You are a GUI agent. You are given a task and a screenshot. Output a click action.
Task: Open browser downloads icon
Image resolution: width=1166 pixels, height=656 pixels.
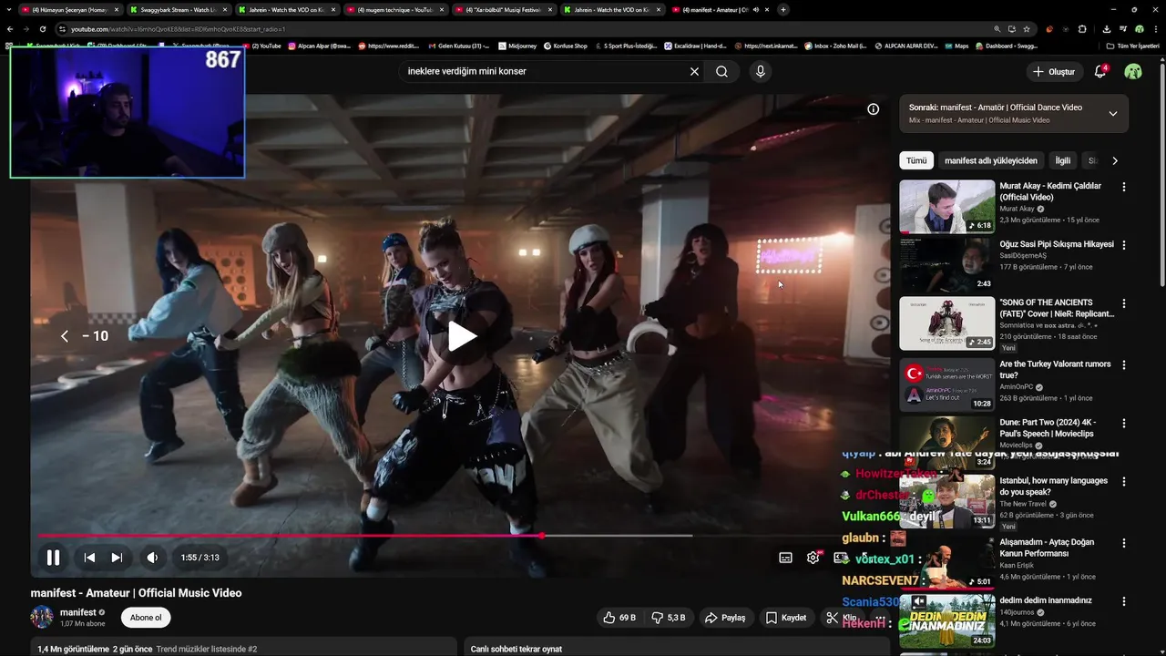[1106, 29]
